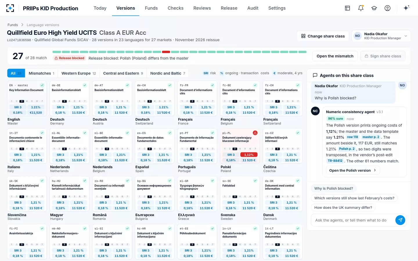Toggle the ongoing transaction costs filter

click(244, 73)
